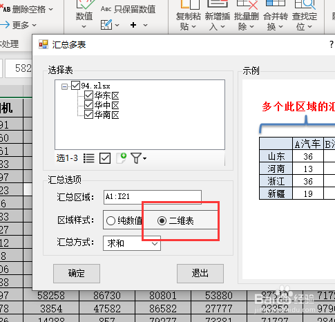Click the formula bar value 582
335x322 pixels.
pyautogui.click(x=23, y=68)
